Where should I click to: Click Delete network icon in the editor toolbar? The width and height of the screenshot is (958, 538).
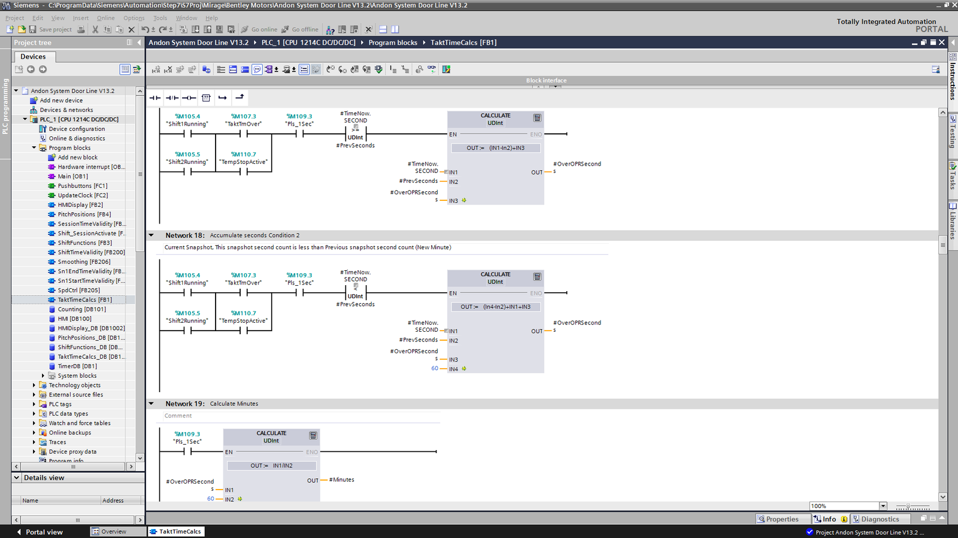pos(168,69)
